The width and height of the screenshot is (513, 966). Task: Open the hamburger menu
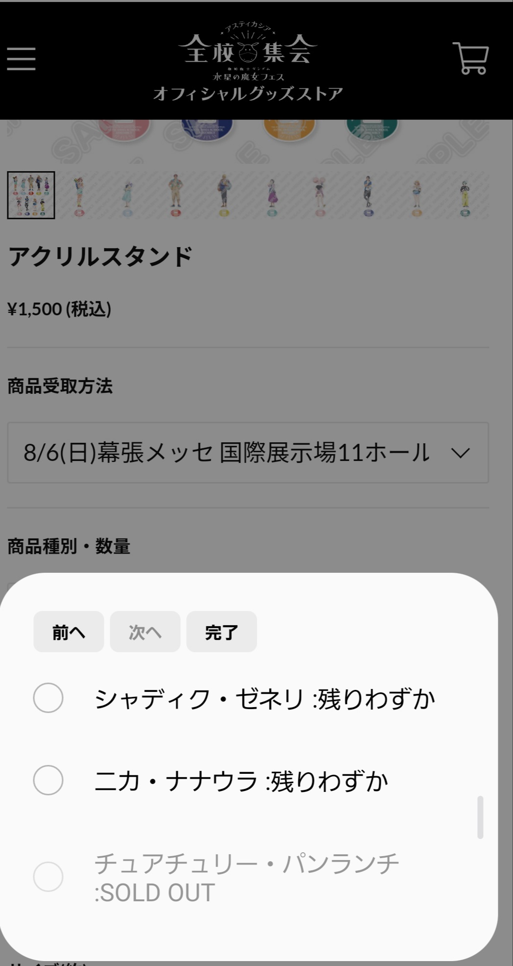click(21, 59)
